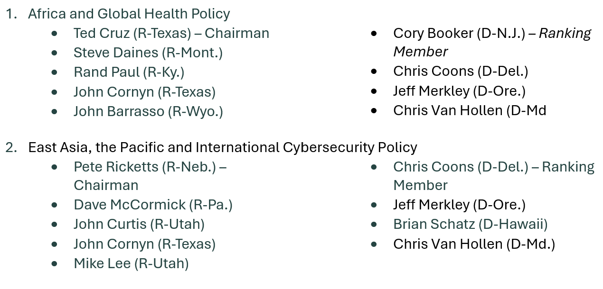Click John Cornyn under East Asia subcommittee
603x289 pixels.
click(145, 244)
